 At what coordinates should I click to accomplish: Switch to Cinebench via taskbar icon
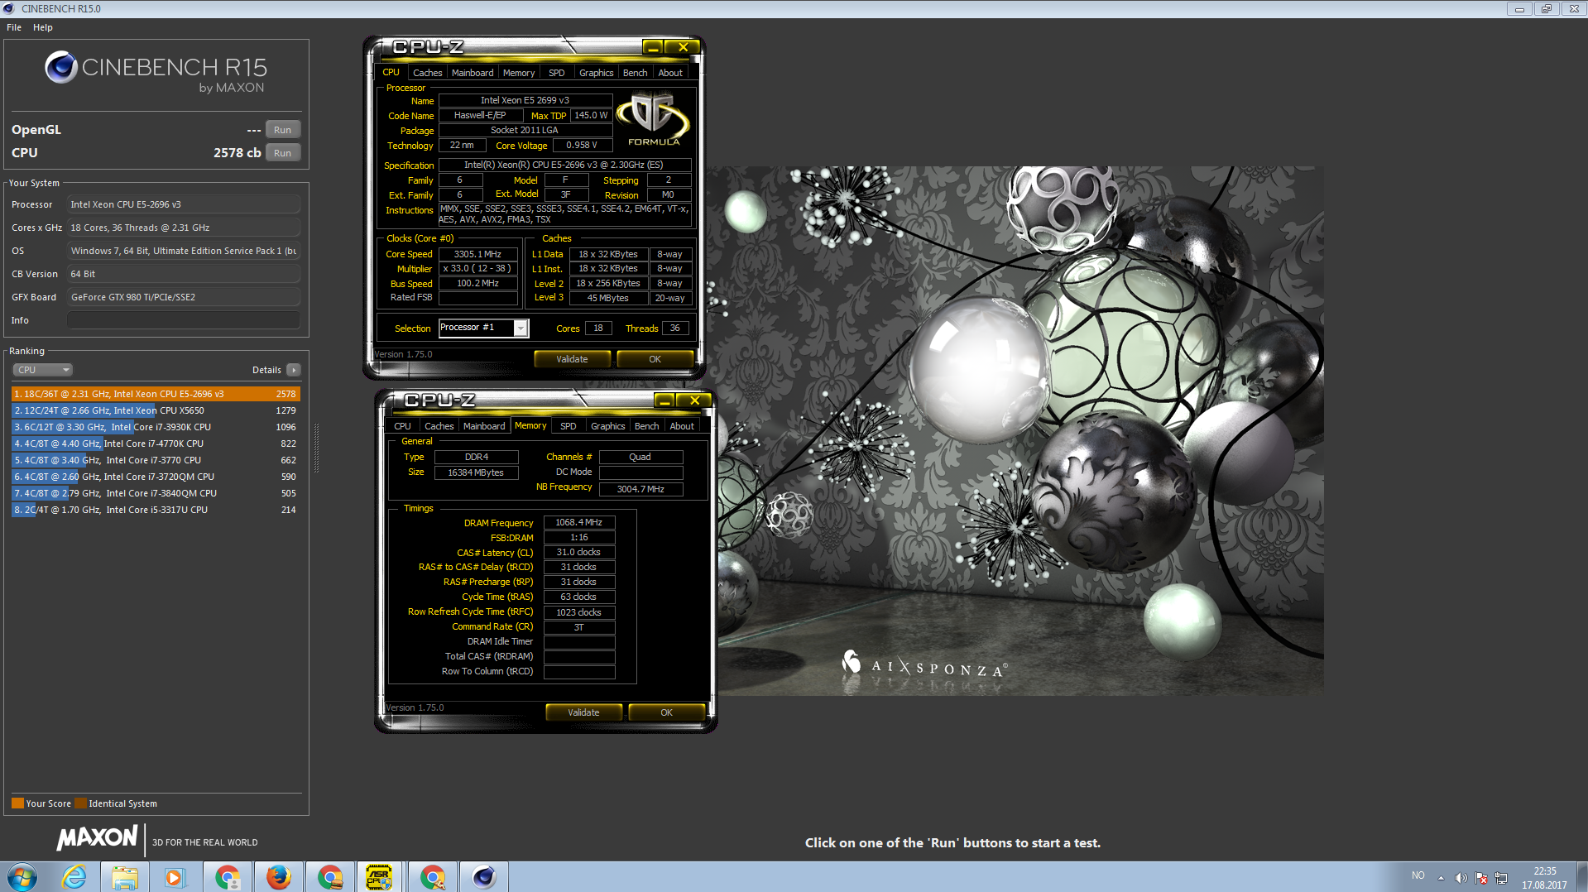[x=483, y=877]
